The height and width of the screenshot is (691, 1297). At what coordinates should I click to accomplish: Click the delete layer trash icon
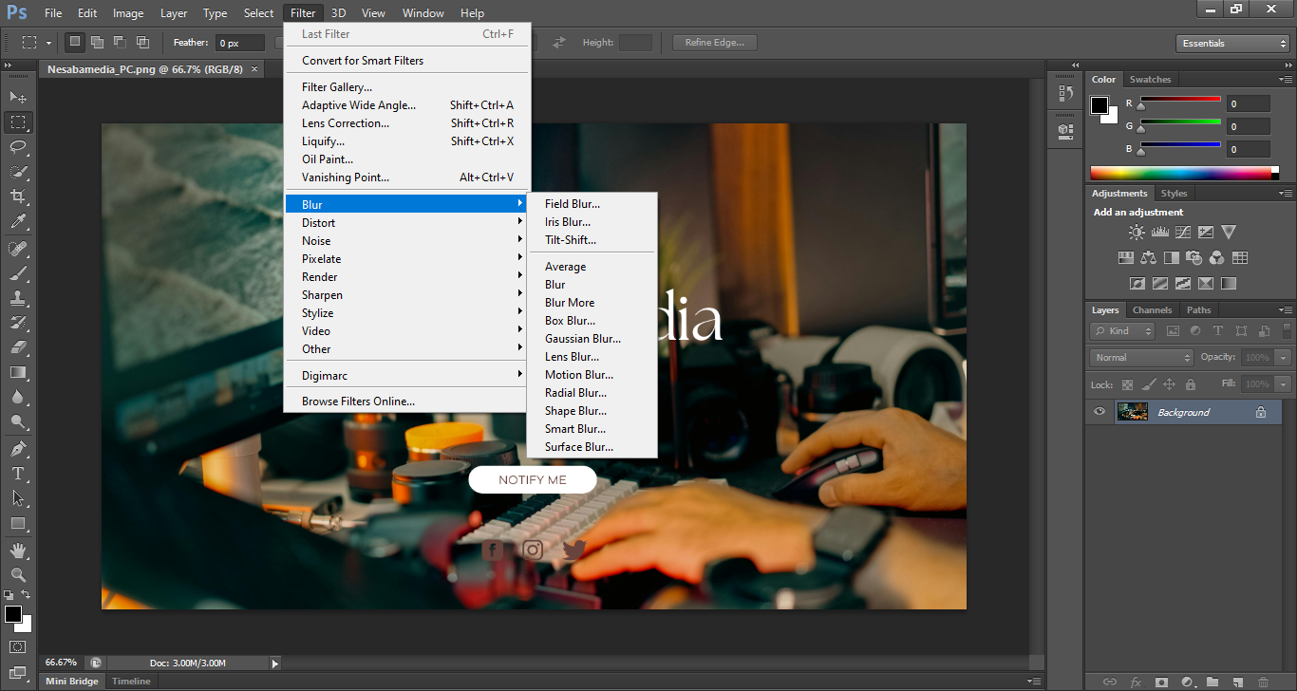coord(1263,682)
